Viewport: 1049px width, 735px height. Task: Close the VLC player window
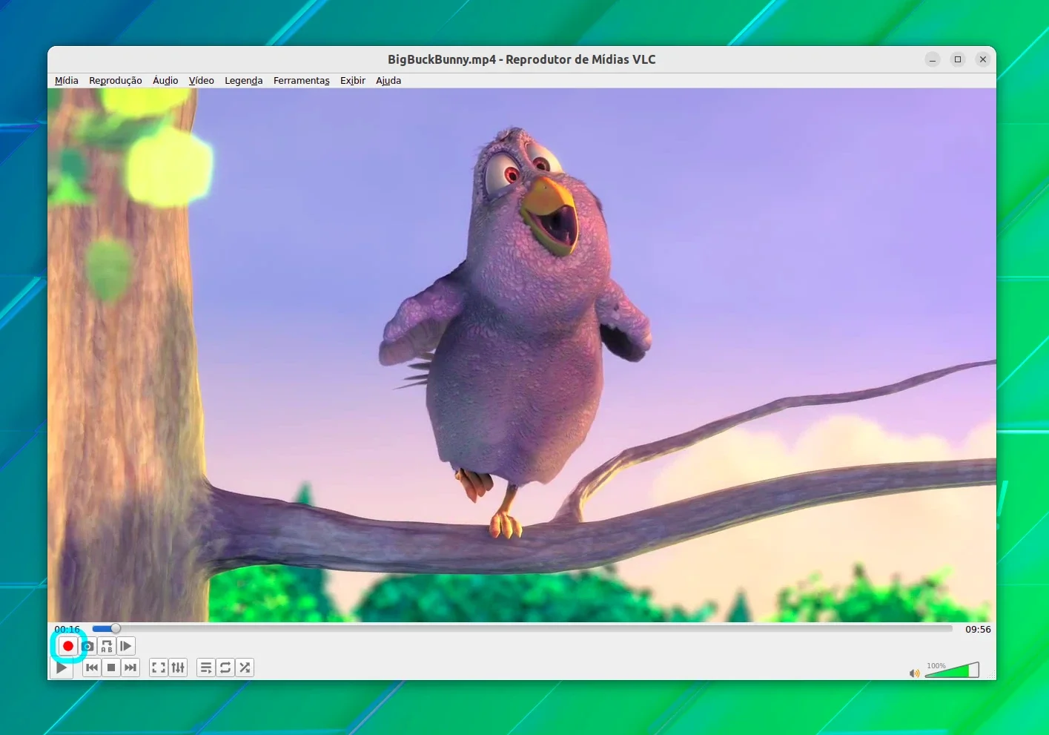(983, 59)
